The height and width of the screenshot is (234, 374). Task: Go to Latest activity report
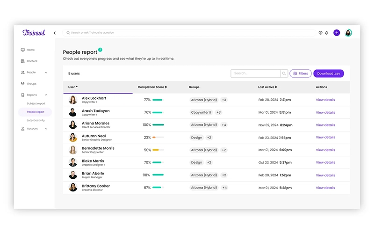[36, 120]
